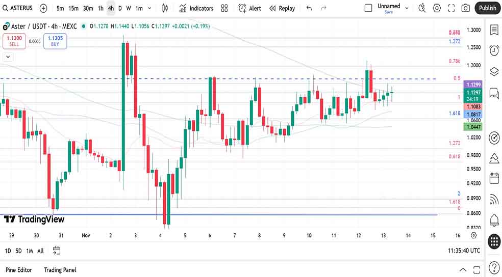Open the layout templates grid icon
This screenshot has width=502, height=277.
click(x=224, y=8)
